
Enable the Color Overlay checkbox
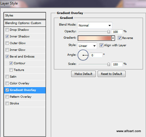7,83
